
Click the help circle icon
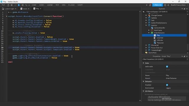pos(165,5)
